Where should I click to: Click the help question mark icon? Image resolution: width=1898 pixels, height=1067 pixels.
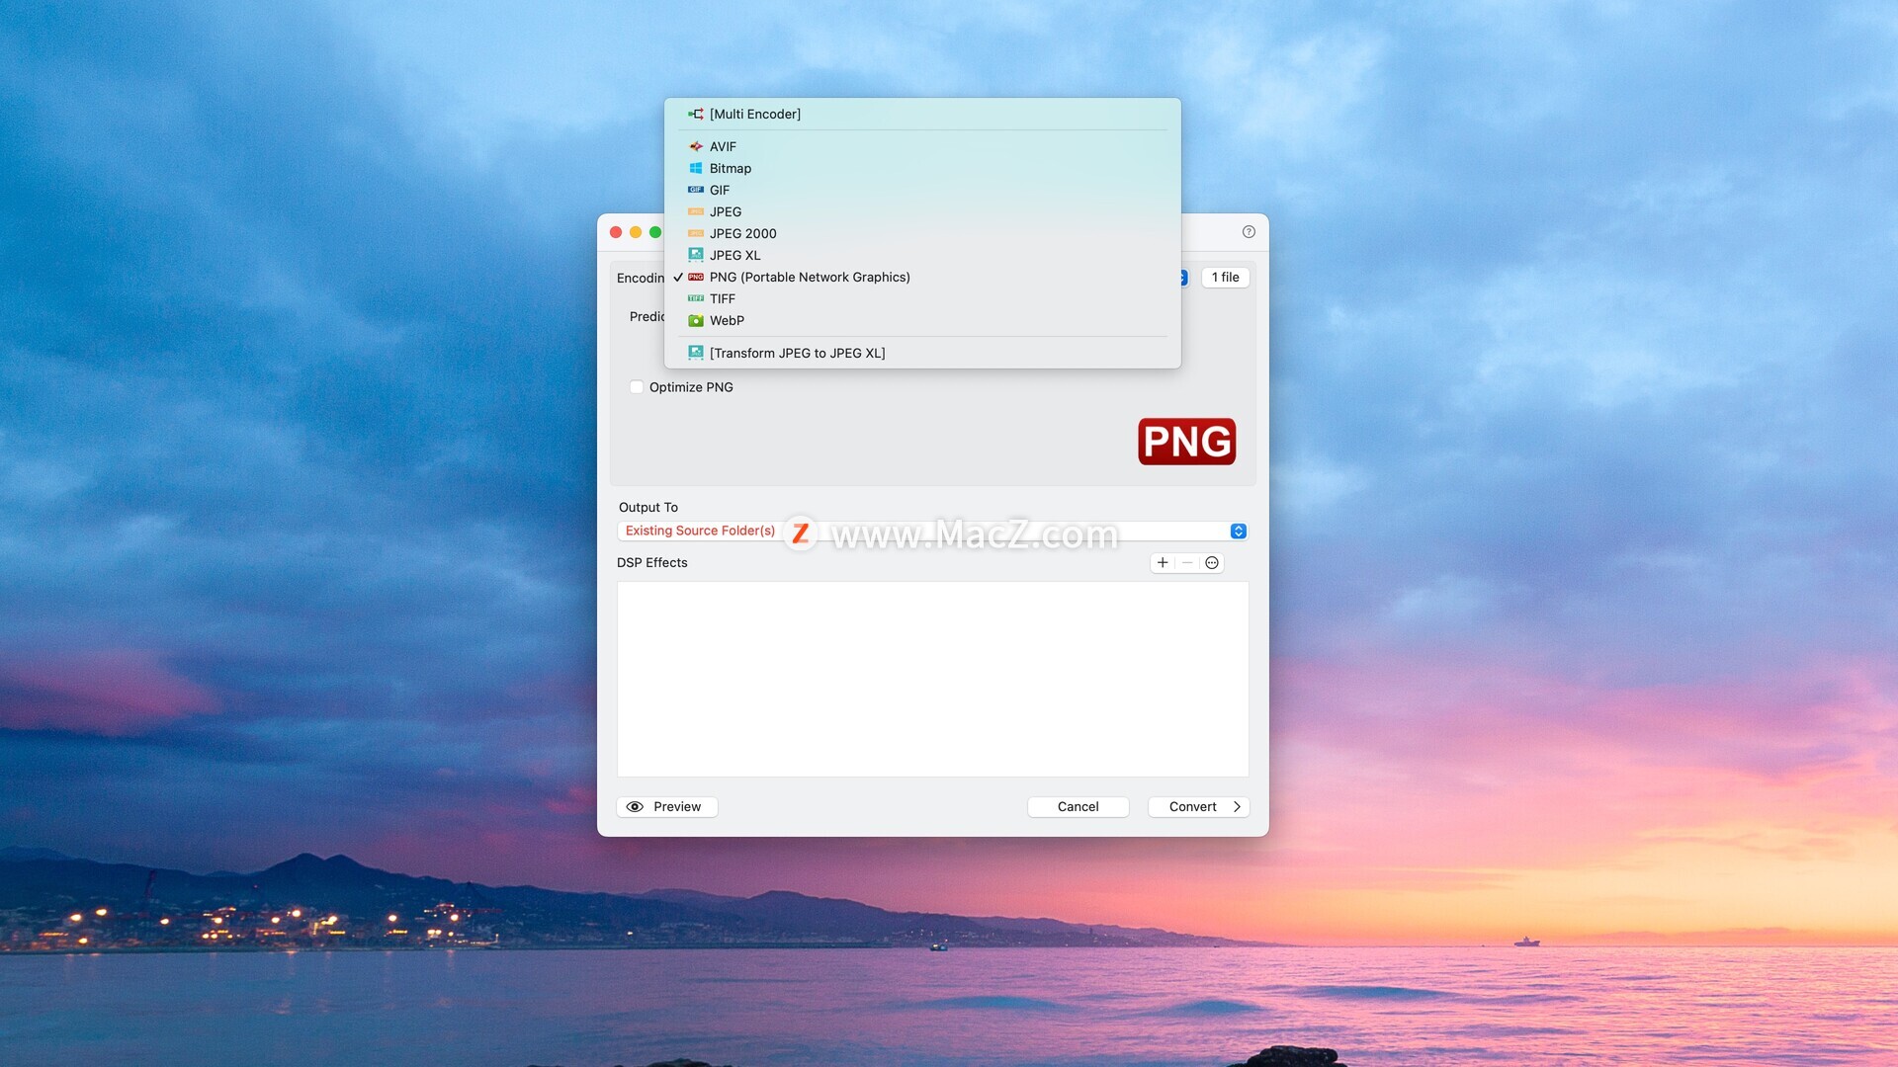(1249, 232)
